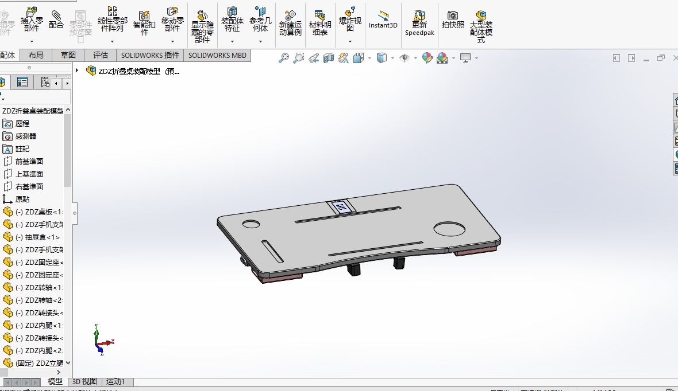Activate the section view icon
678x391 pixels.
coord(329,58)
